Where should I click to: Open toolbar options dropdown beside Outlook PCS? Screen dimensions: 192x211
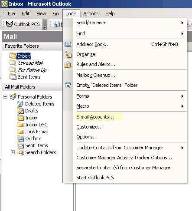pos(45,25)
